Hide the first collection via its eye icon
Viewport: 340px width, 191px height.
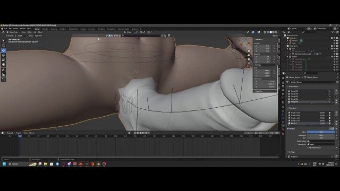[334, 38]
